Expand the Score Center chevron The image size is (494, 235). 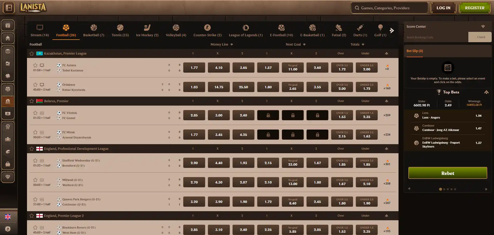tap(483, 26)
